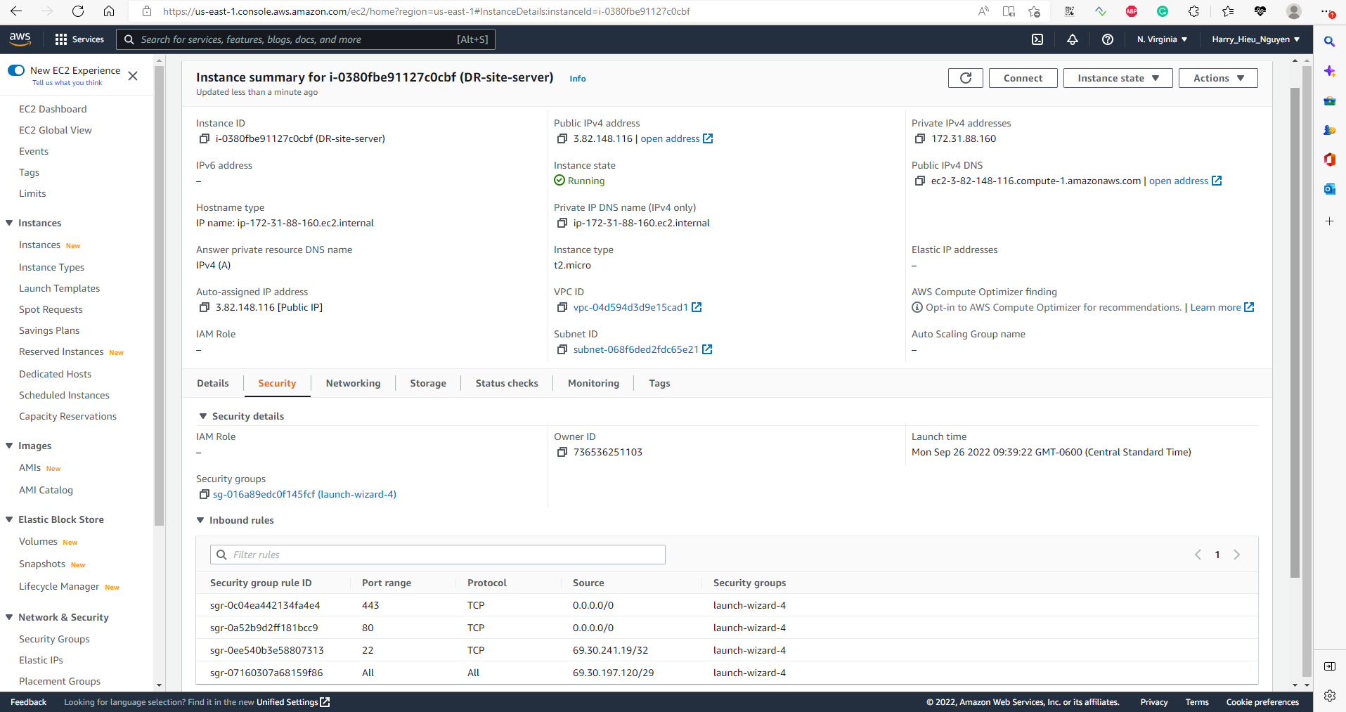This screenshot has height=712, width=1346.
Task: Open the N. Virginia region selector
Action: [x=1162, y=39]
